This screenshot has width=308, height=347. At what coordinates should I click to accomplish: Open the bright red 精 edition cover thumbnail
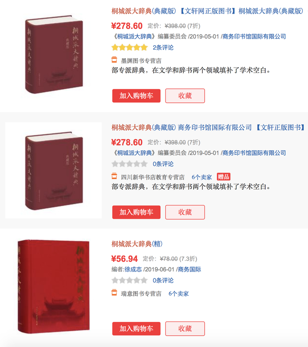(53, 286)
